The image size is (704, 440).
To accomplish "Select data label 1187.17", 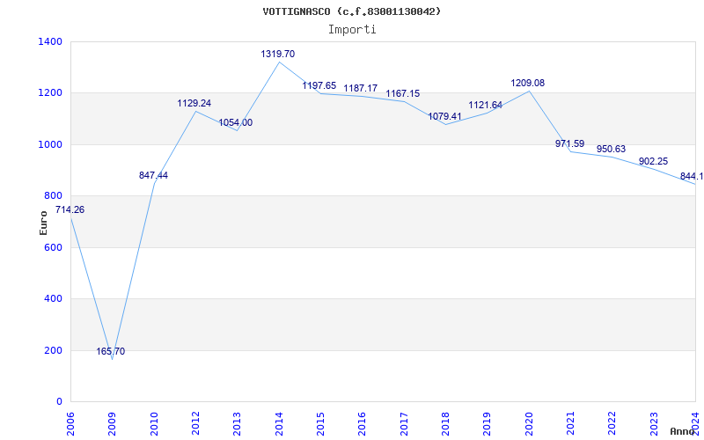I will [361, 88].
